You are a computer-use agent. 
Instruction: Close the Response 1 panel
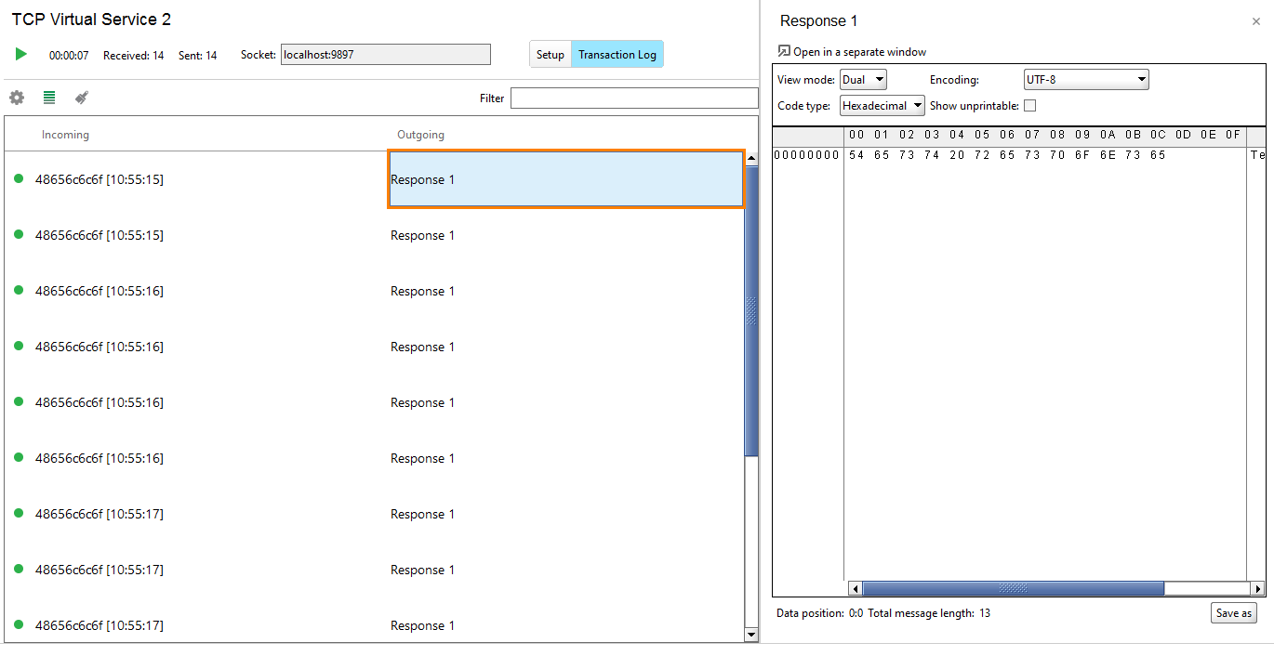pos(1256,20)
